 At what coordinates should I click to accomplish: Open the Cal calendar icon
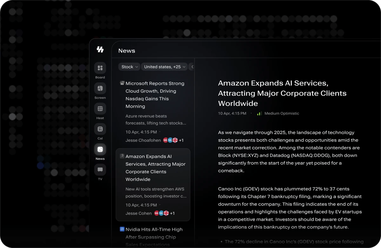(100, 129)
